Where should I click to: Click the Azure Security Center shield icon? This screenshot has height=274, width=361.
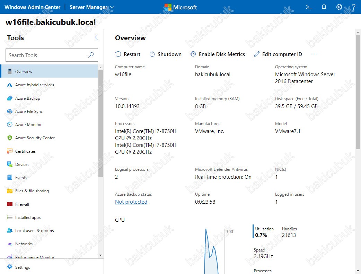[x=10, y=138]
